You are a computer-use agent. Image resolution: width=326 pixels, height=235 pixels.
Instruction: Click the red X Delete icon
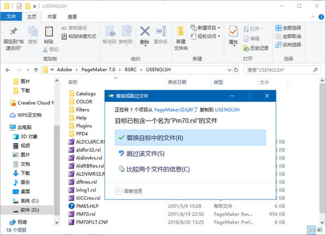click(145, 31)
